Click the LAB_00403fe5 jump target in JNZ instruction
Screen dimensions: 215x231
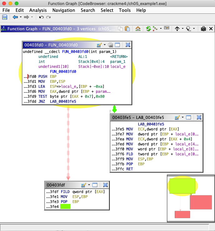point(63,101)
